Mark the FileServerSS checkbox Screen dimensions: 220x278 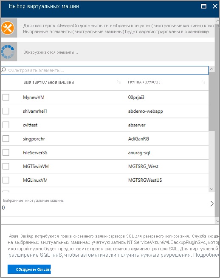click(x=6, y=152)
